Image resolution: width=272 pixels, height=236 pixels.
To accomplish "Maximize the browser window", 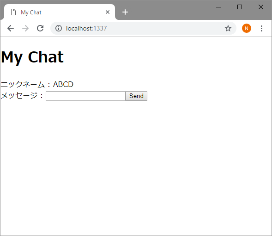I will point(240,7).
